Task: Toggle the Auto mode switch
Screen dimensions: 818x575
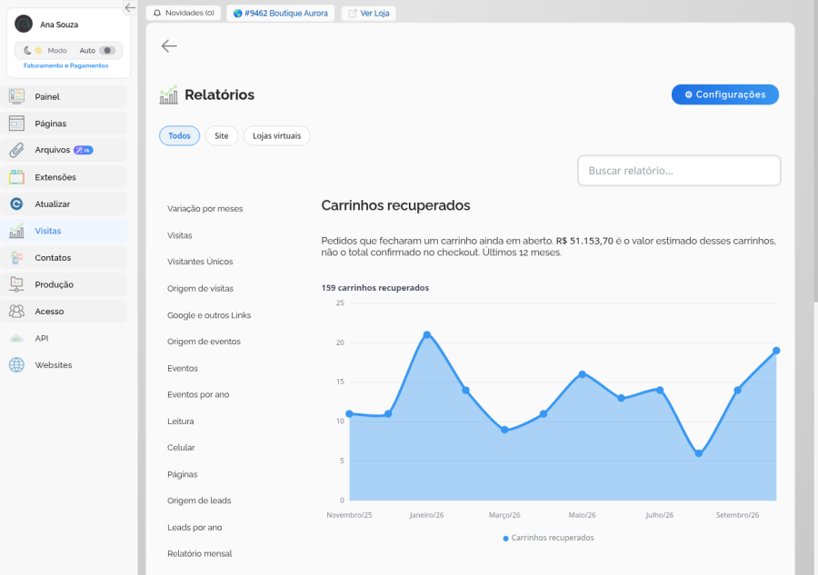Action: 107,51
